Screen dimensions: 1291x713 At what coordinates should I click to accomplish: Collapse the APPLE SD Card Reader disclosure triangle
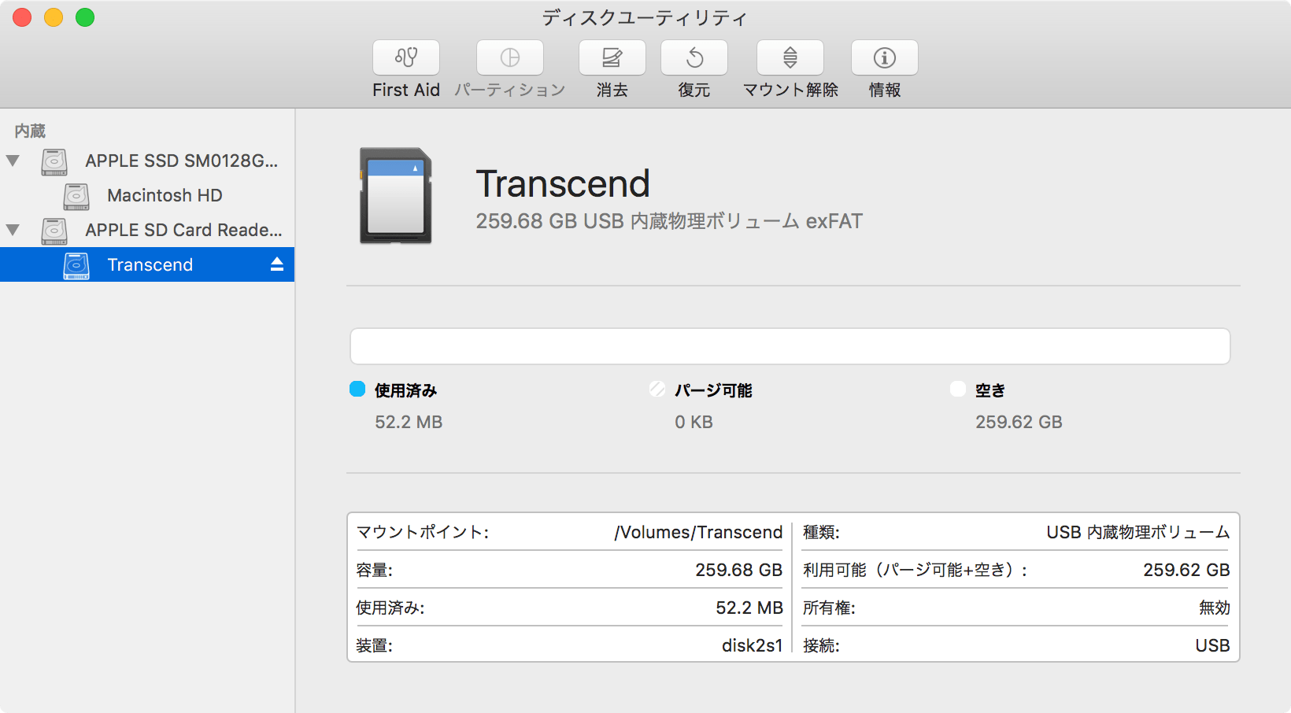point(13,230)
